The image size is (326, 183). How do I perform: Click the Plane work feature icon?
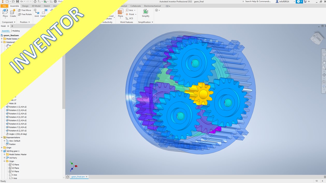coord(120,12)
